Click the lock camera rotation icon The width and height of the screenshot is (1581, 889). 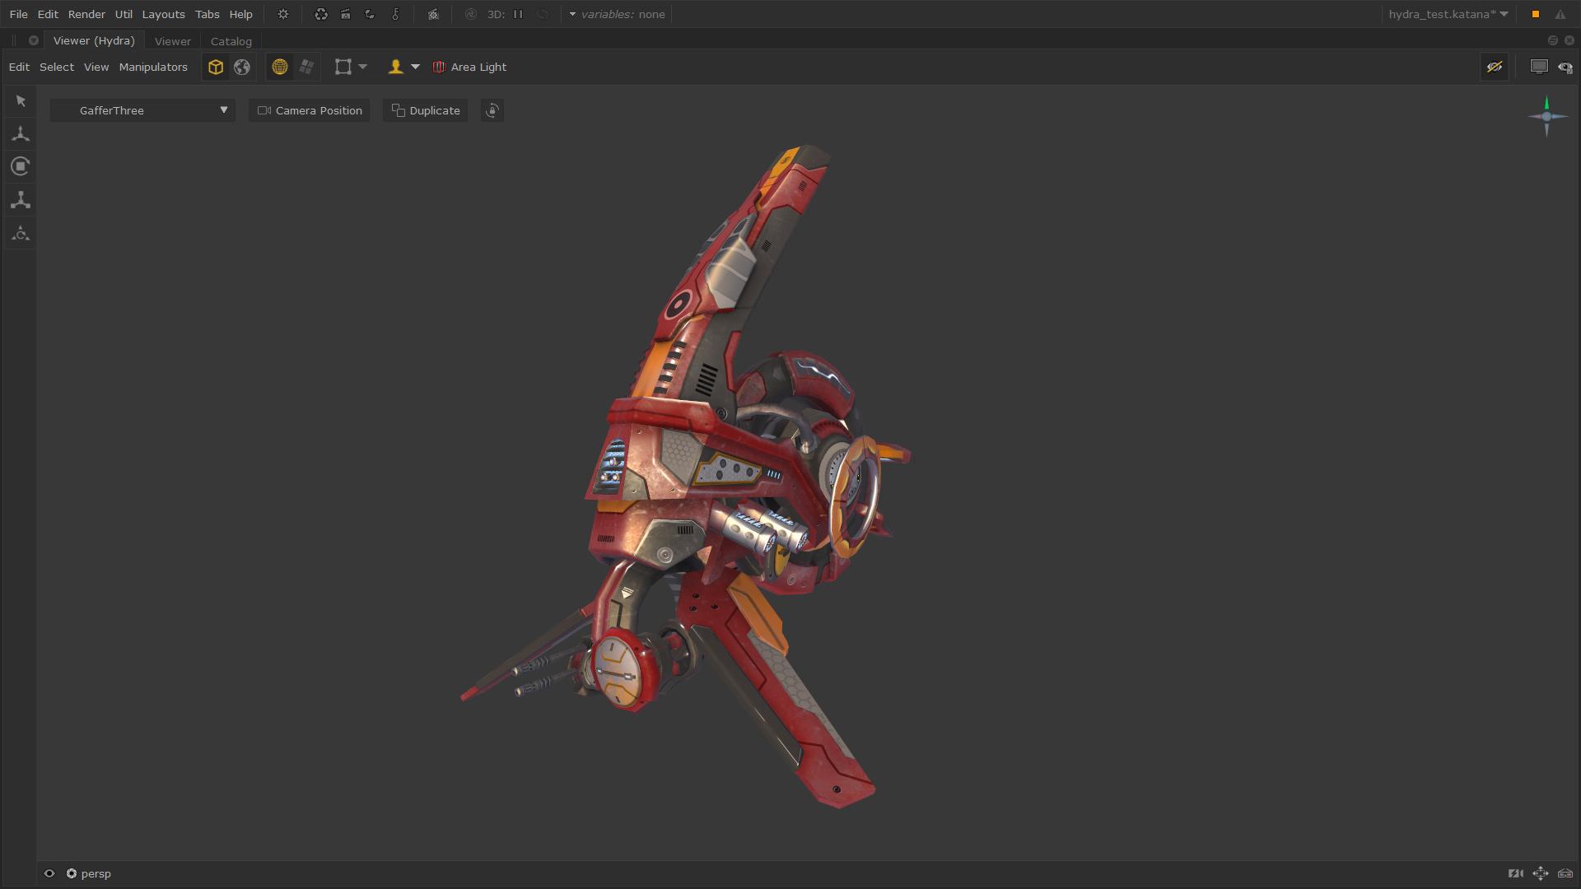[x=492, y=111]
